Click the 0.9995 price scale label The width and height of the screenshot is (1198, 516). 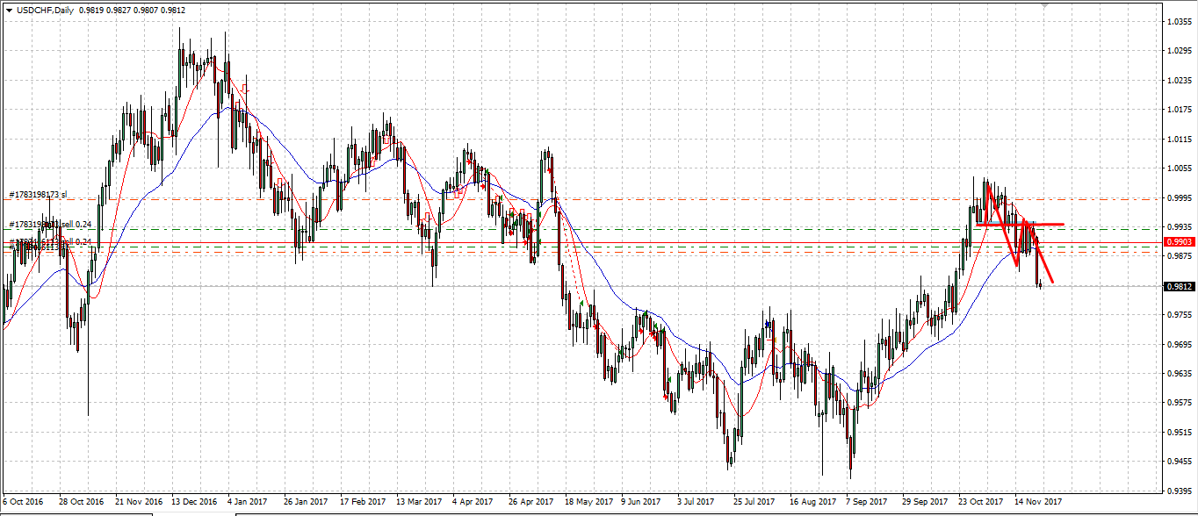[x=1180, y=197]
